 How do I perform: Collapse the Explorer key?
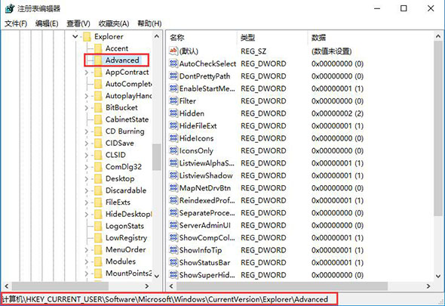[75, 36]
